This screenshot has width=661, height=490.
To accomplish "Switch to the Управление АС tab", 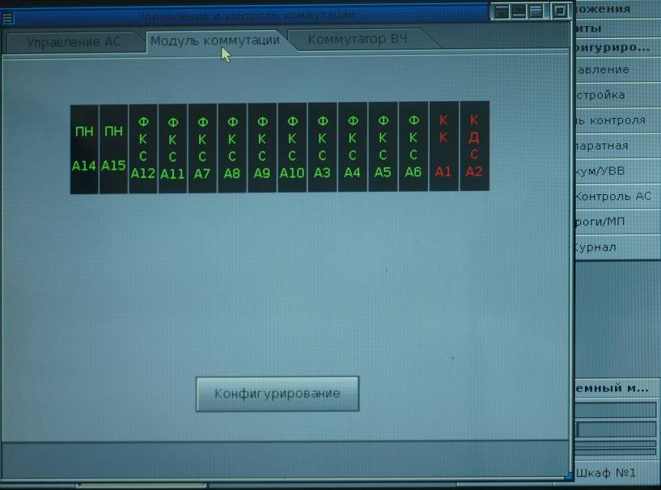I will click(x=74, y=43).
